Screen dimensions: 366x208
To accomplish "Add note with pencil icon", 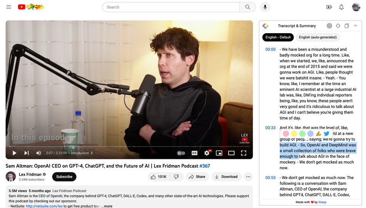I will pos(318,133).
